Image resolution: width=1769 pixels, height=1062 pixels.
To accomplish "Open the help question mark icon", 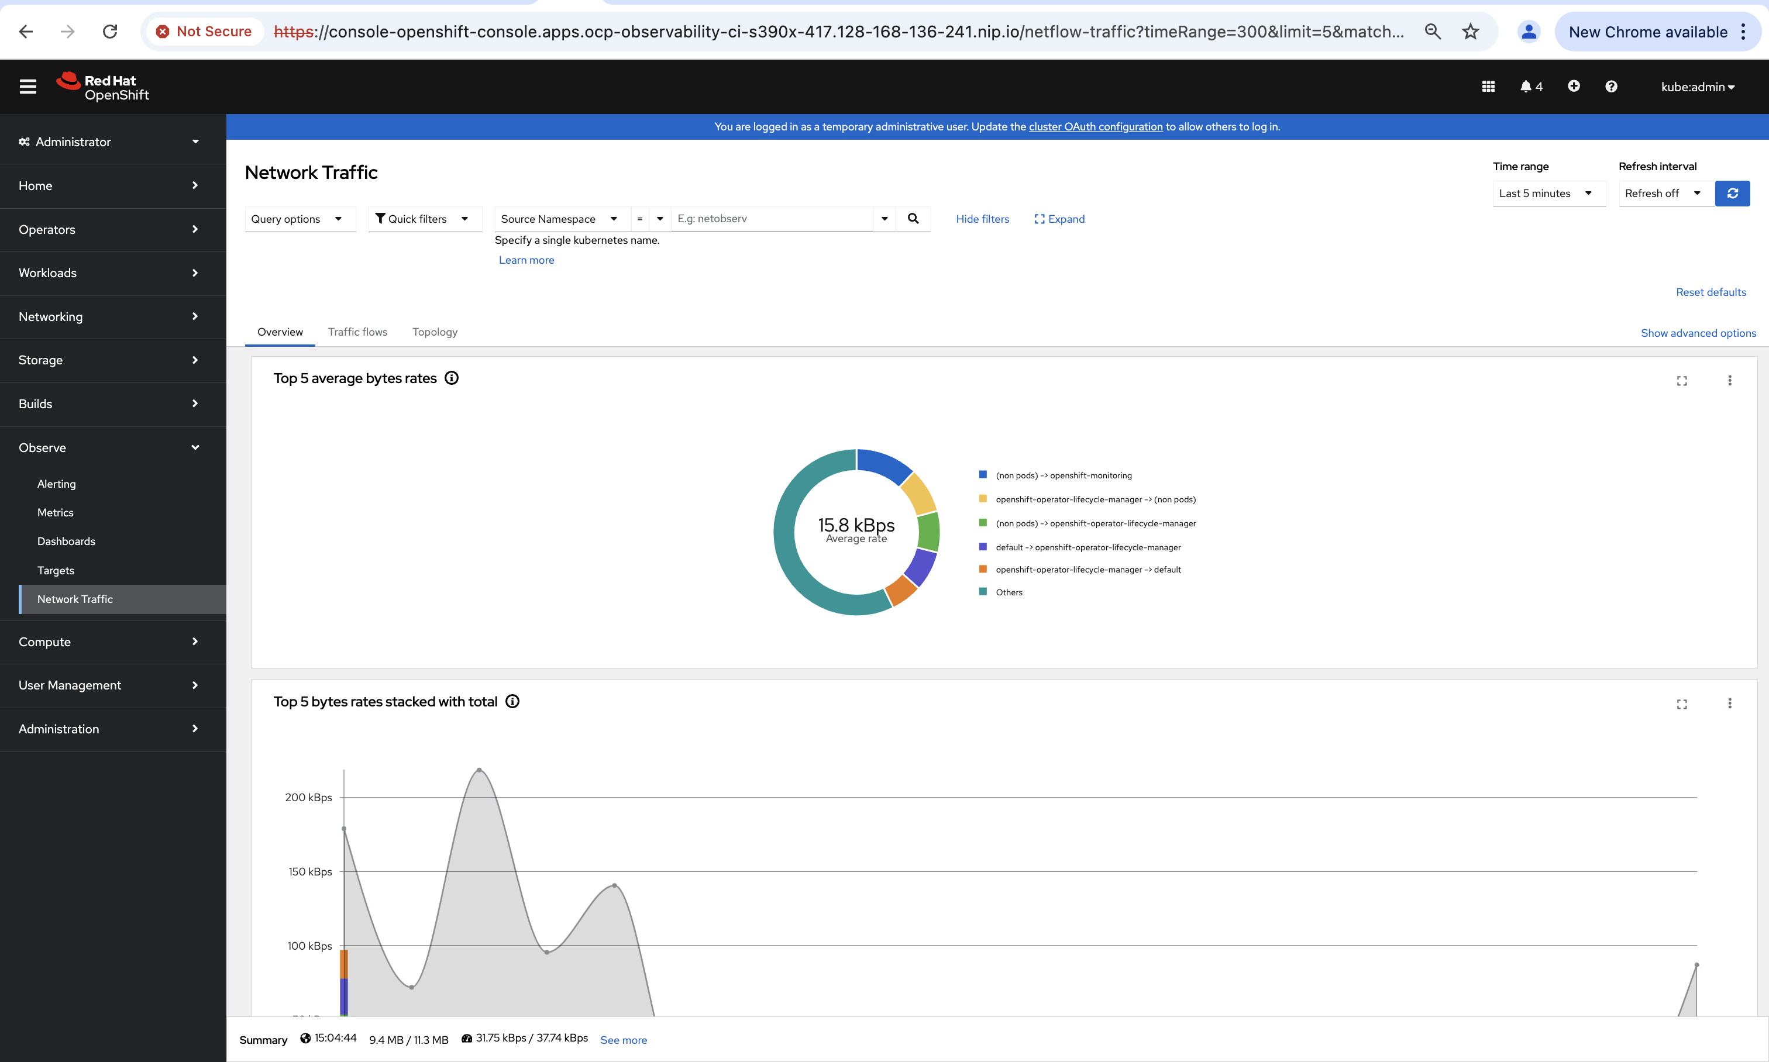I will (x=1611, y=87).
